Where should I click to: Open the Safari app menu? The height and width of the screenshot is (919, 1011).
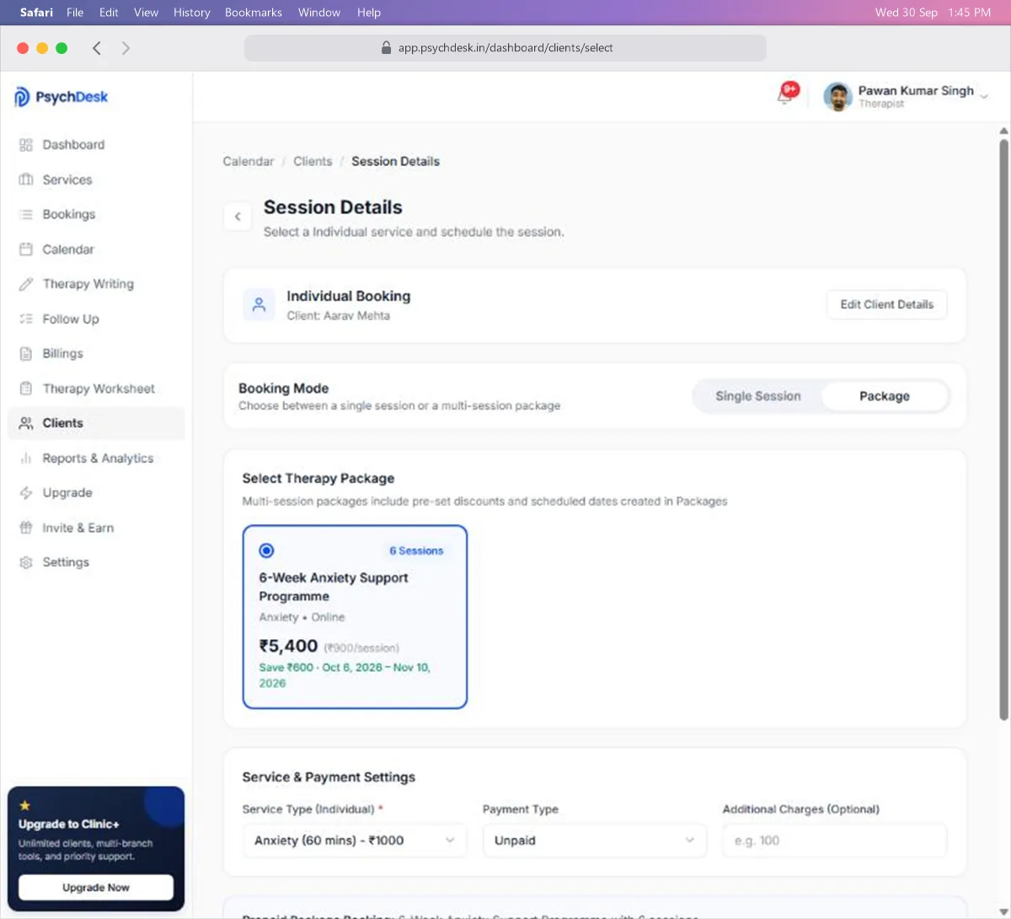pyautogui.click(x=36, y=13)
